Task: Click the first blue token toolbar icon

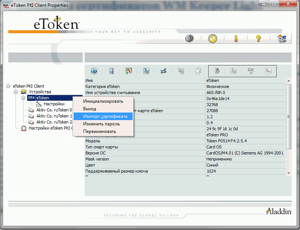Action: 94,71
